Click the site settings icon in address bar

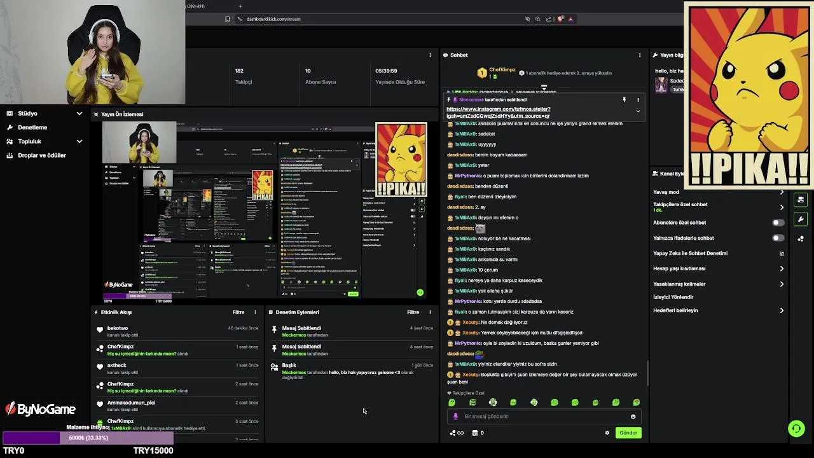tap(240, 19)
